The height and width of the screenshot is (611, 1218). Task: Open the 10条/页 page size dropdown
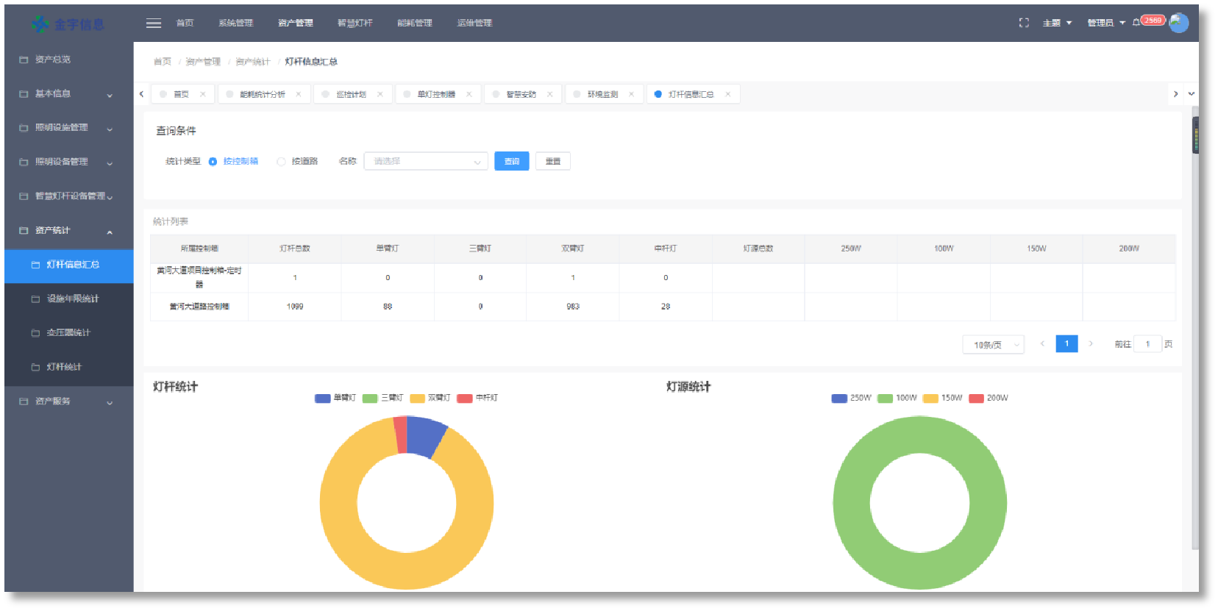pos(994,344)
